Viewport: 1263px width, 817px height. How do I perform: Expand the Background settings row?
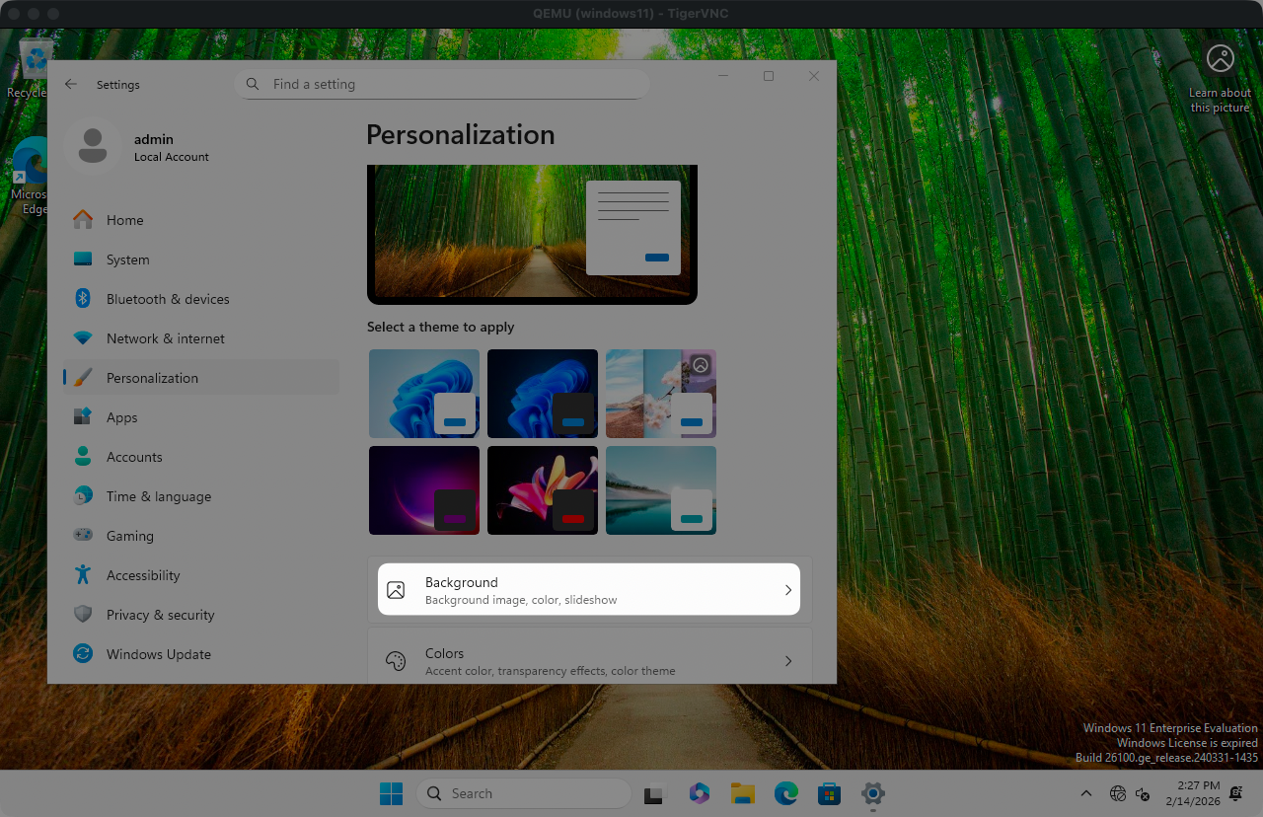588,590
